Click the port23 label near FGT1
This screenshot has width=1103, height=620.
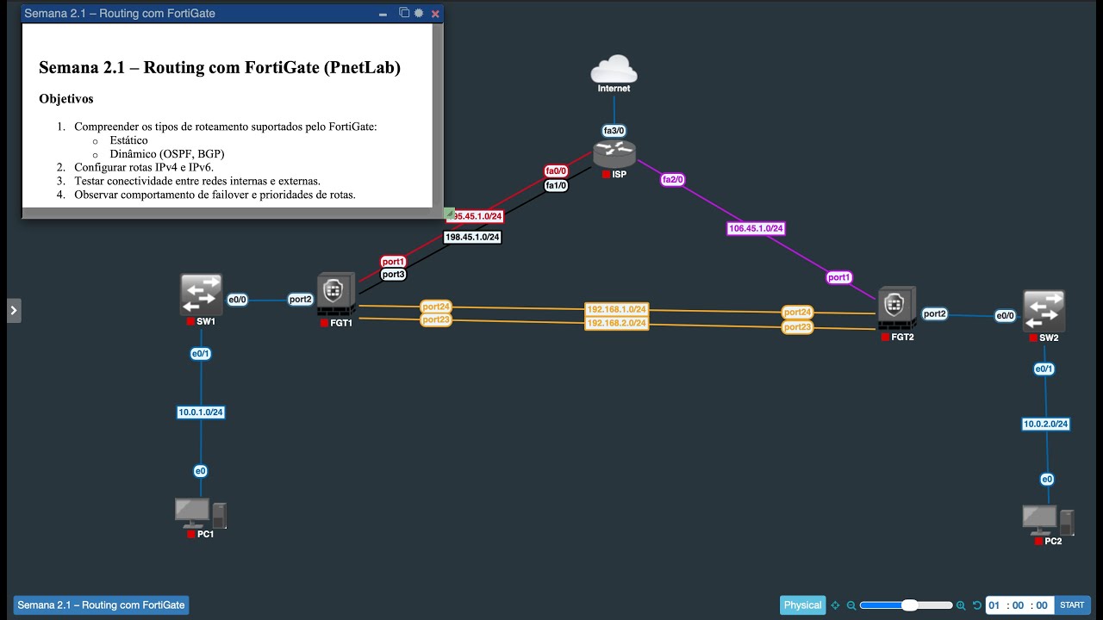tap(436, 319)
